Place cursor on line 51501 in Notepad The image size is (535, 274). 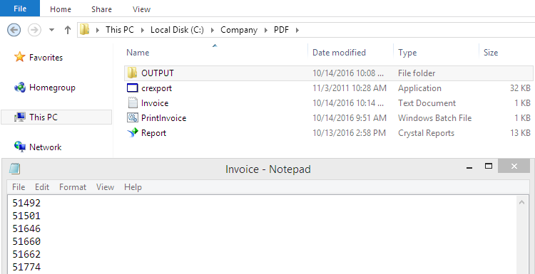click(x=26, y=216)
